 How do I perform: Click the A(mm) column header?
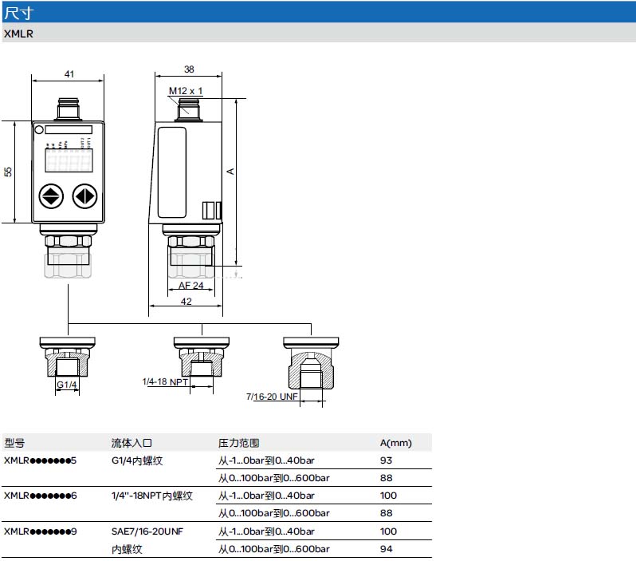point(396,443)
